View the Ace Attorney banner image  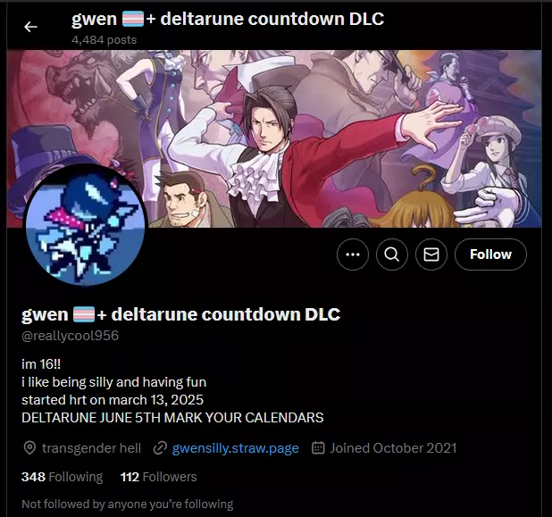tap(274, 138)
